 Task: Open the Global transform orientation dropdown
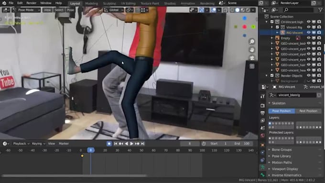(x=114, y=10)
